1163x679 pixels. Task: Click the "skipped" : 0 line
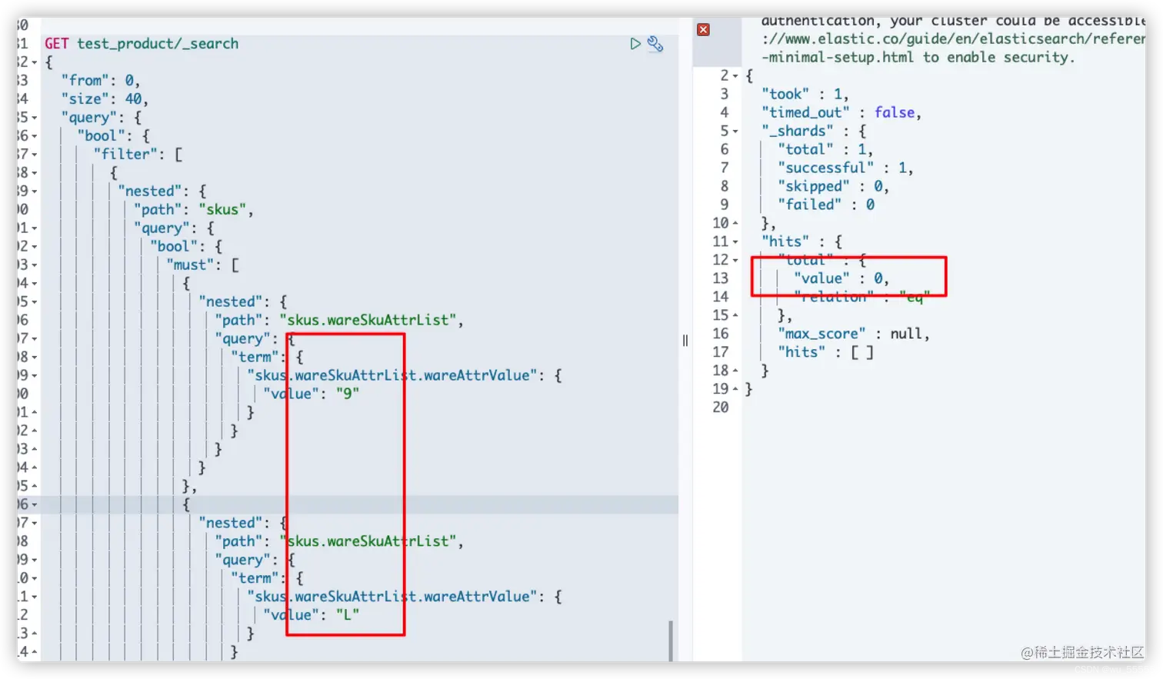(833, 187)
